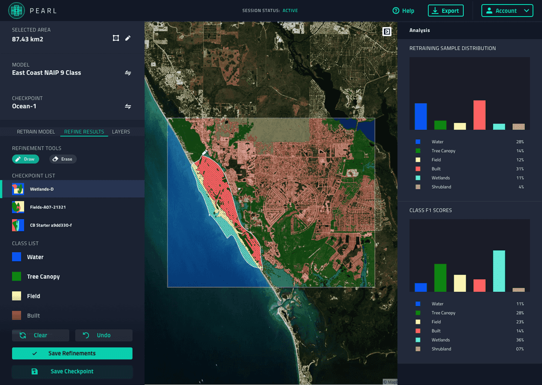Viewport: 542px width, 385px height.
Task: Open the Layers tab
Action: (x=121, y=131)
